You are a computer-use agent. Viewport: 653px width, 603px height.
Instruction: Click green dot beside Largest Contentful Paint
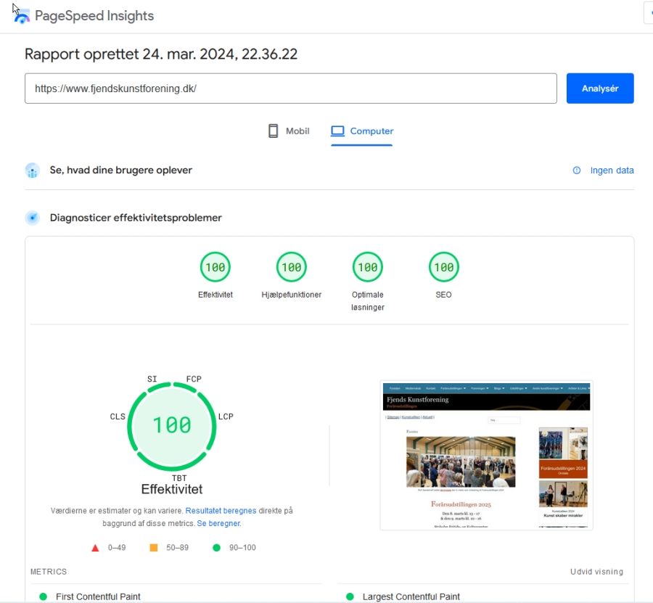(x=350, y=596)
